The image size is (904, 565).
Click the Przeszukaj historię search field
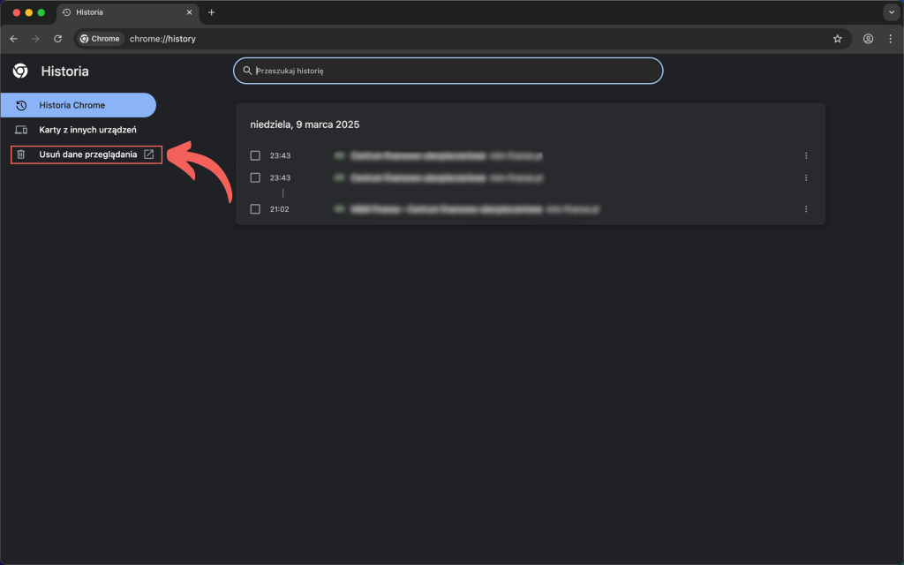[450, 71]
